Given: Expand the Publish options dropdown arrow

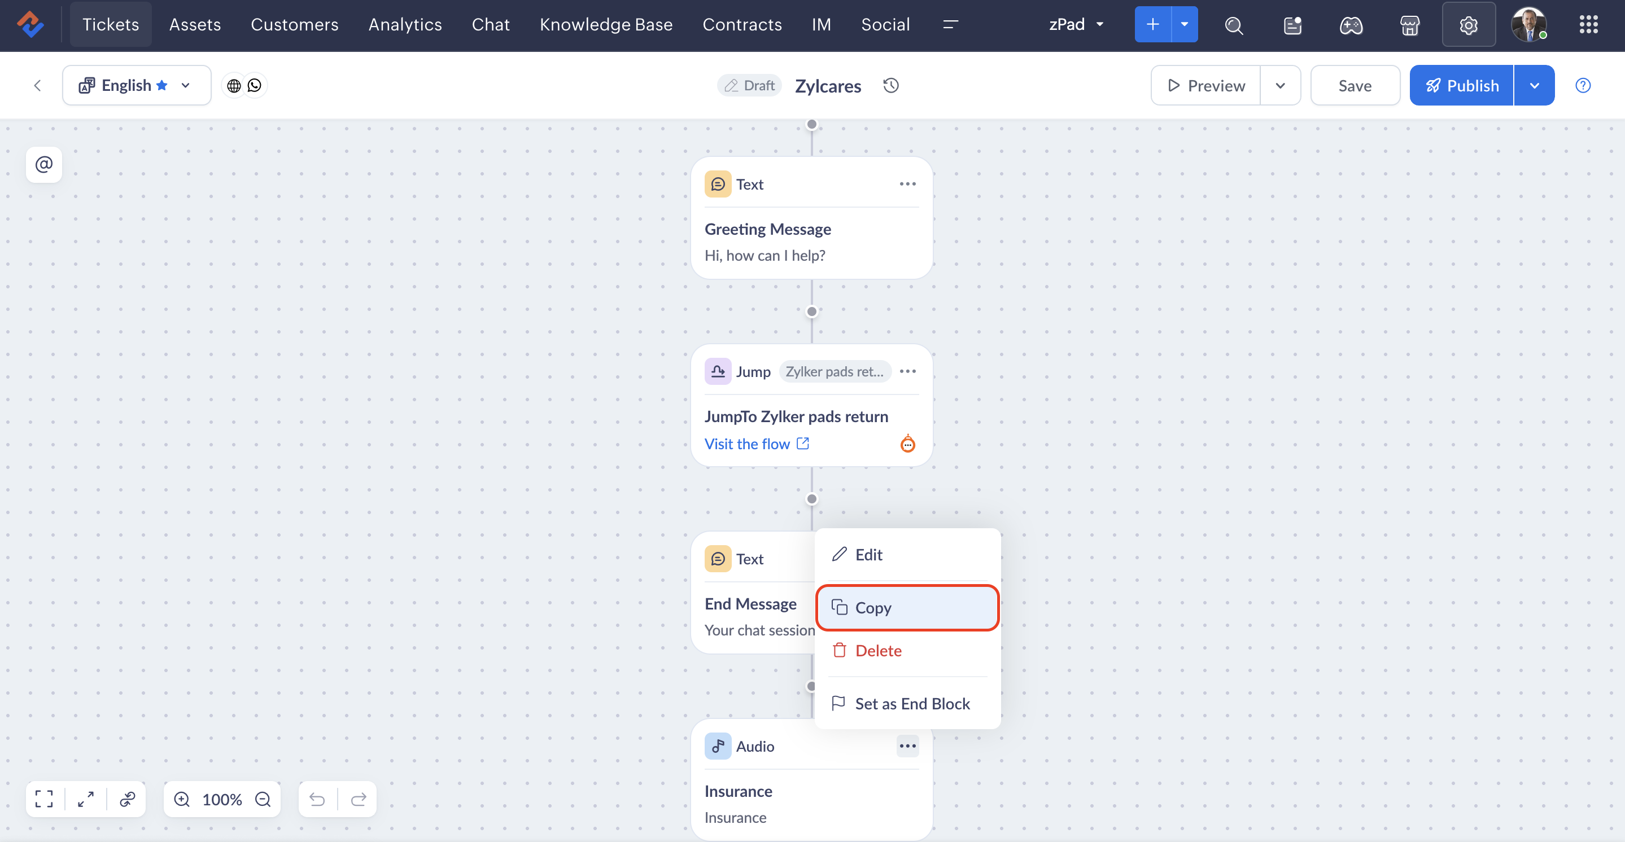Looking at the screenshot, I should click(x=1534, y=85).
